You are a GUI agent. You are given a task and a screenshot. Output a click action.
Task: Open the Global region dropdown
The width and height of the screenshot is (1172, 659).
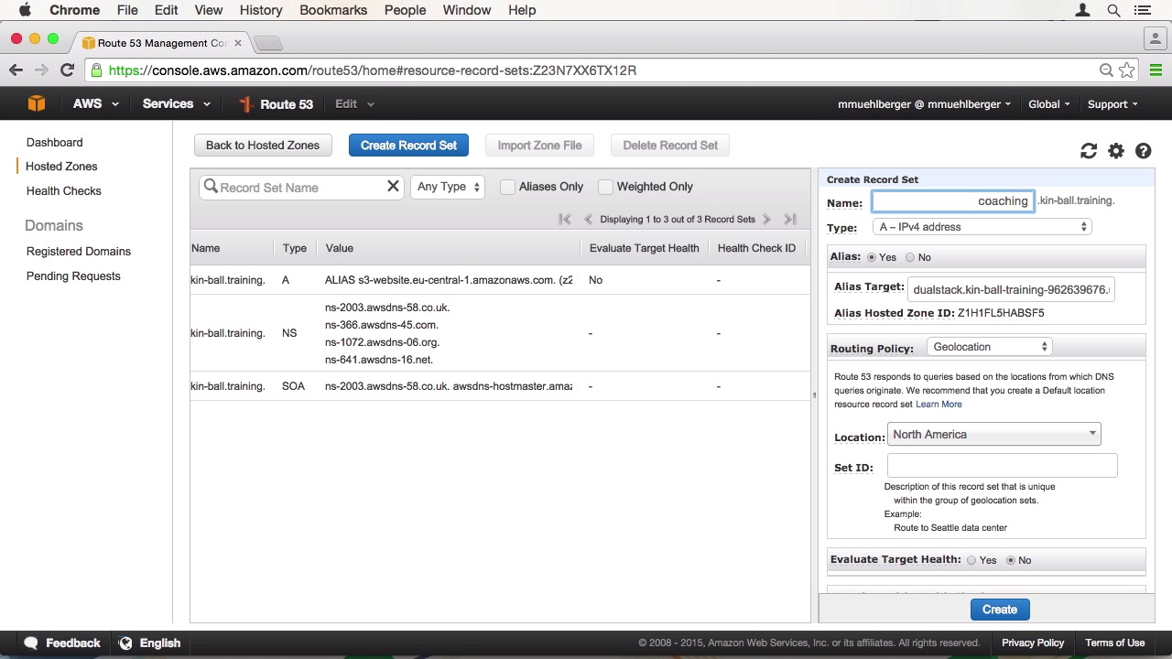pyautogui.click(x=1049, y=104)
